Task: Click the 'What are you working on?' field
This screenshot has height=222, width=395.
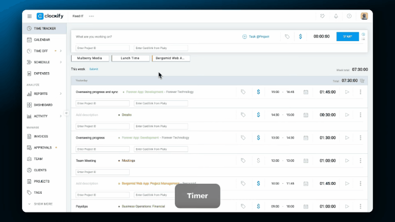Action: coord(156,37)
